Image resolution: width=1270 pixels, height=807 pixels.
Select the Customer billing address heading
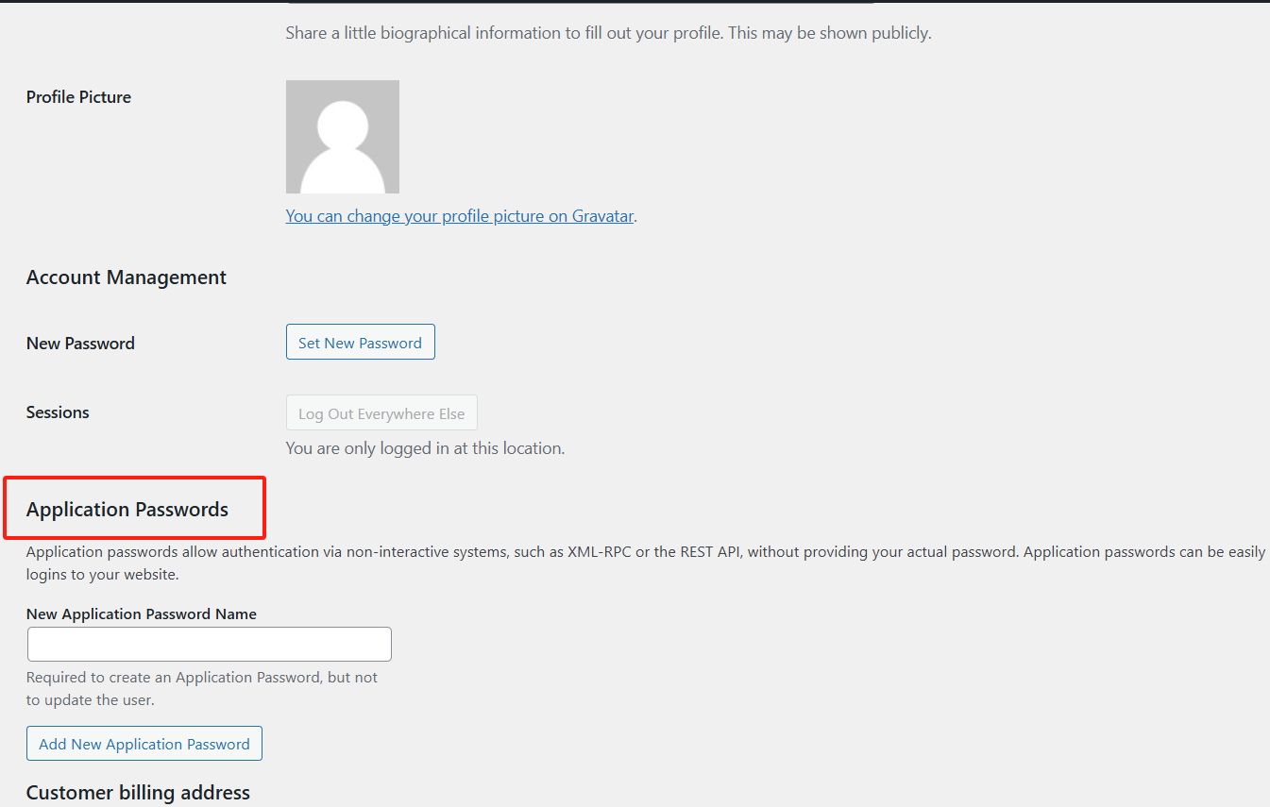click(138, 793)
